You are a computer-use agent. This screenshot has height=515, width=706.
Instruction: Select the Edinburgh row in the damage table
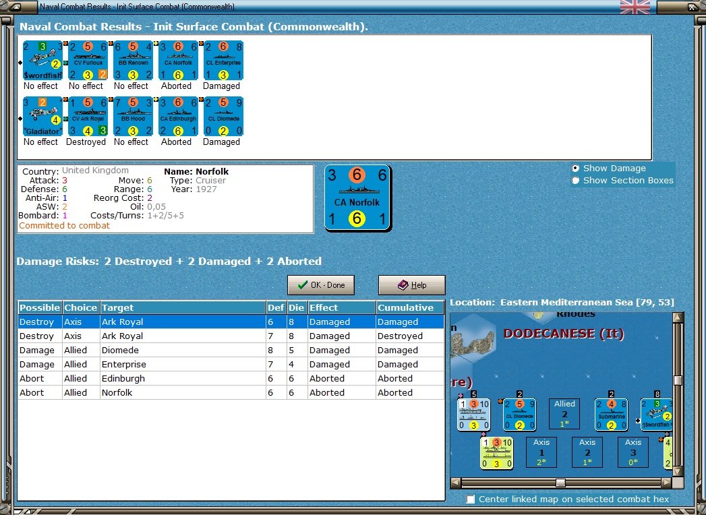tap(231, 379)
